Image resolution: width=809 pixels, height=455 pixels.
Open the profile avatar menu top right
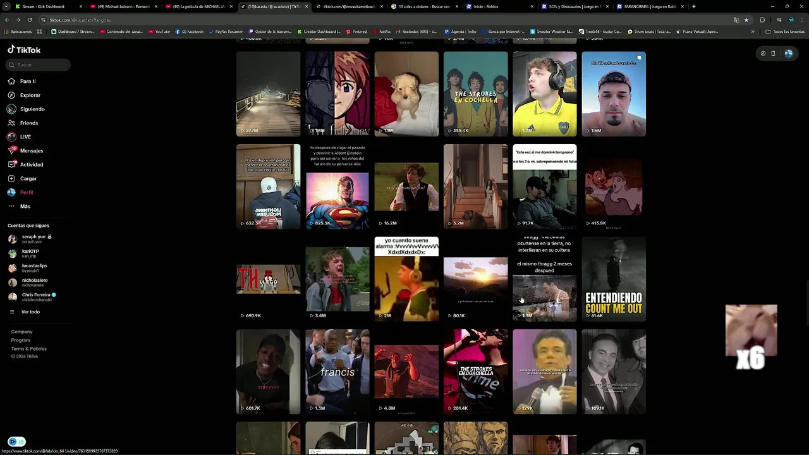pos(788,54)
